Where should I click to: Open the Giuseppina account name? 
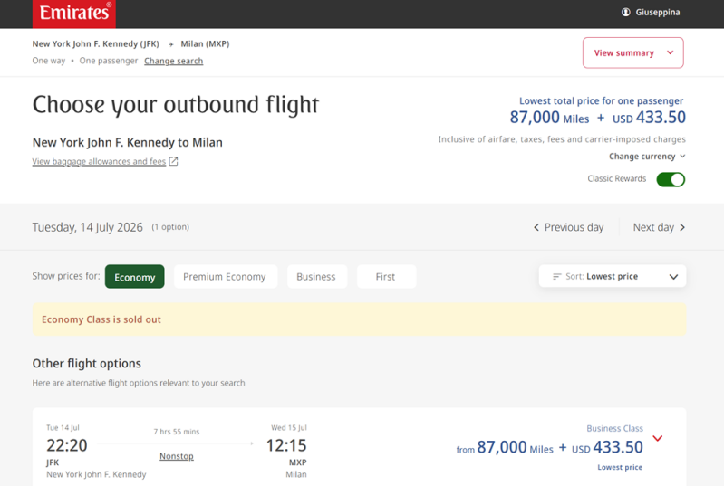(658, 13)
